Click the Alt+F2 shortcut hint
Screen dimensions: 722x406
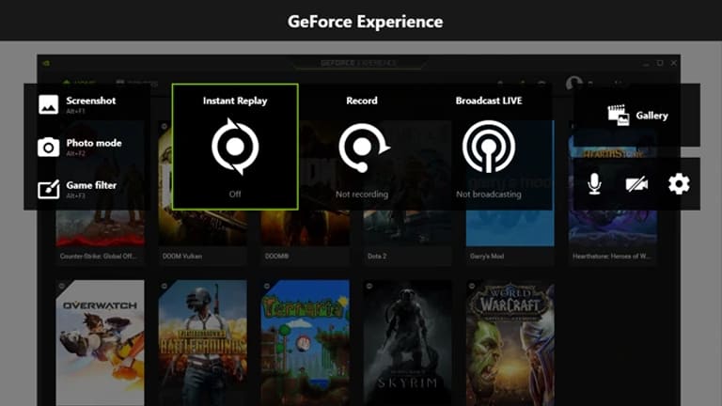point(75,153)
